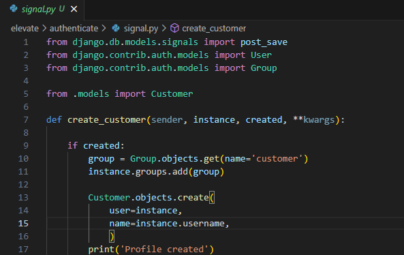This screenshot has height=255, width=404.
Task: Click 'User' in the line 2 import
Action: coord(261,55)
